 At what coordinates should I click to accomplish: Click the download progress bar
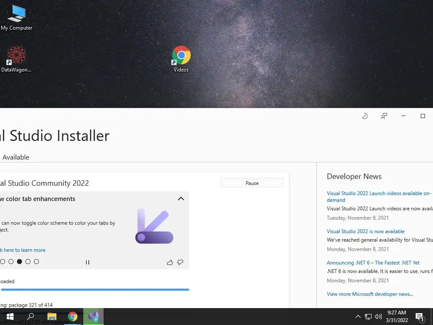coord(95,289)
